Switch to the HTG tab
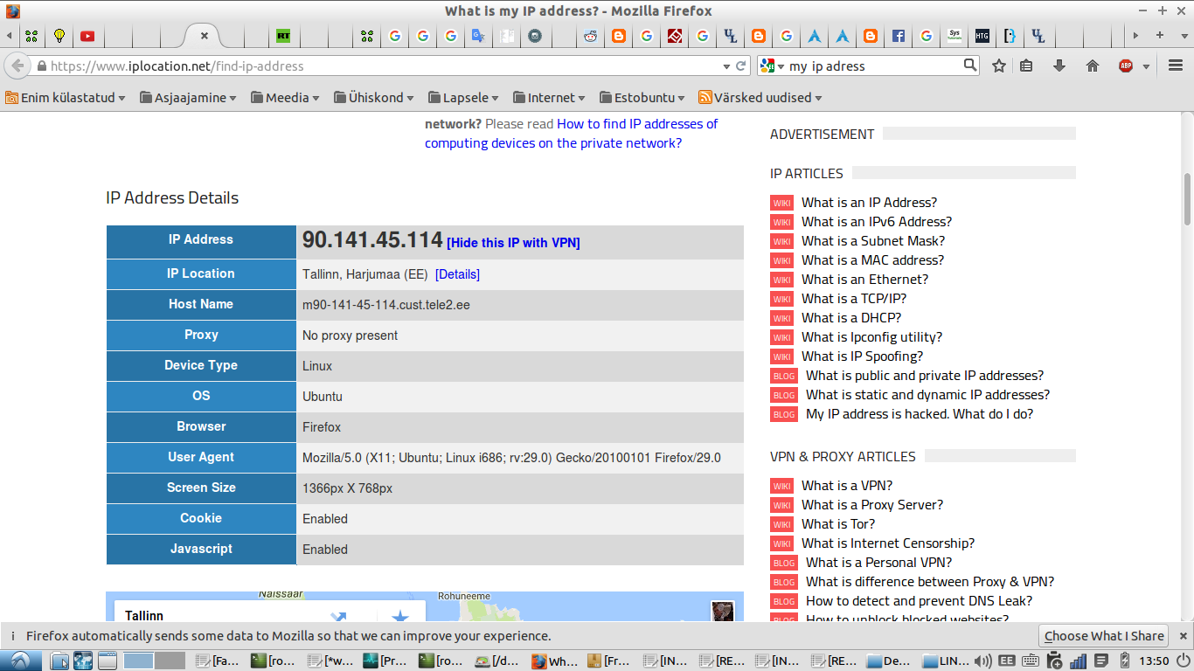Viewport: 1194px width, 671px height. [x=982, y=36]
